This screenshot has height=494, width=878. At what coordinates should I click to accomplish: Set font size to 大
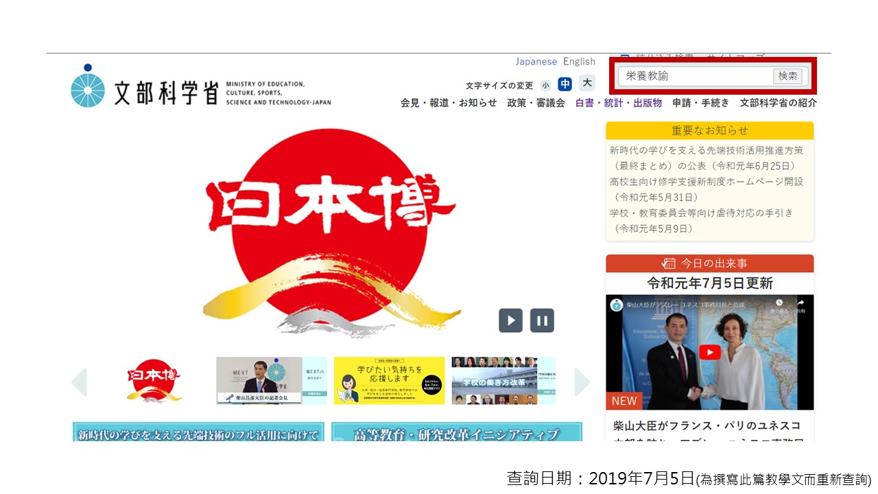tap(586, 83)
